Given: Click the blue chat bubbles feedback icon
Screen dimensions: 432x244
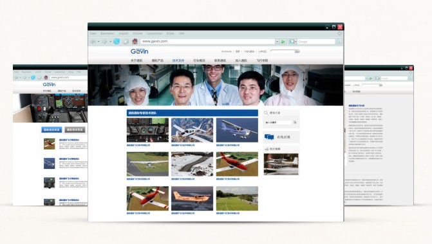Looking at the screenshot, I should point(269,137).
